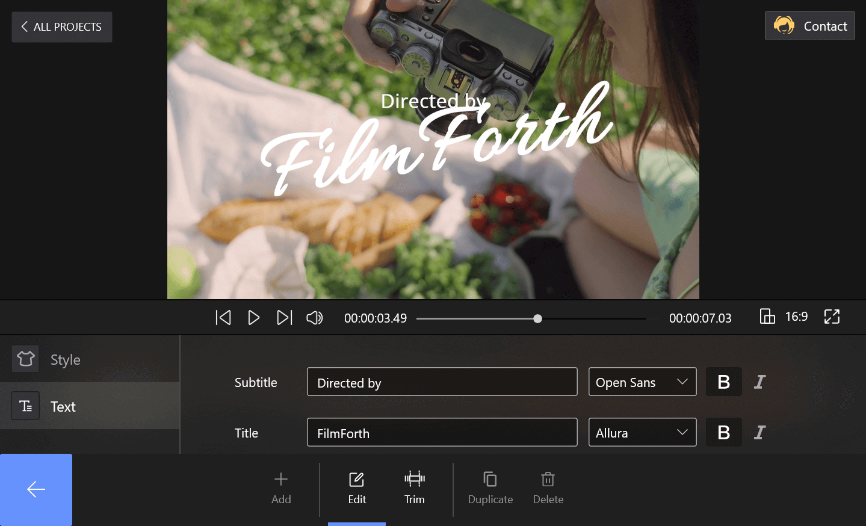Select the Edit tool
The height and width of the screenshot is (526, 866).
tap(357, 488)
